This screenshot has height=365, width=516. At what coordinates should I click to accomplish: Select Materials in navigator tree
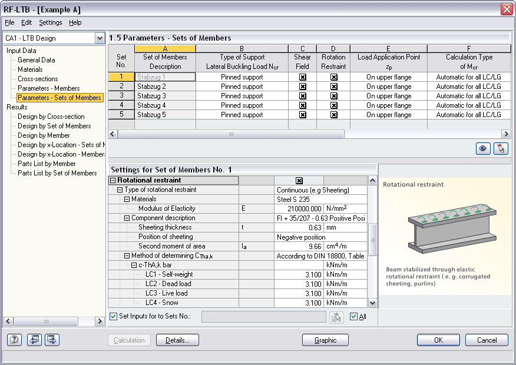30,69
